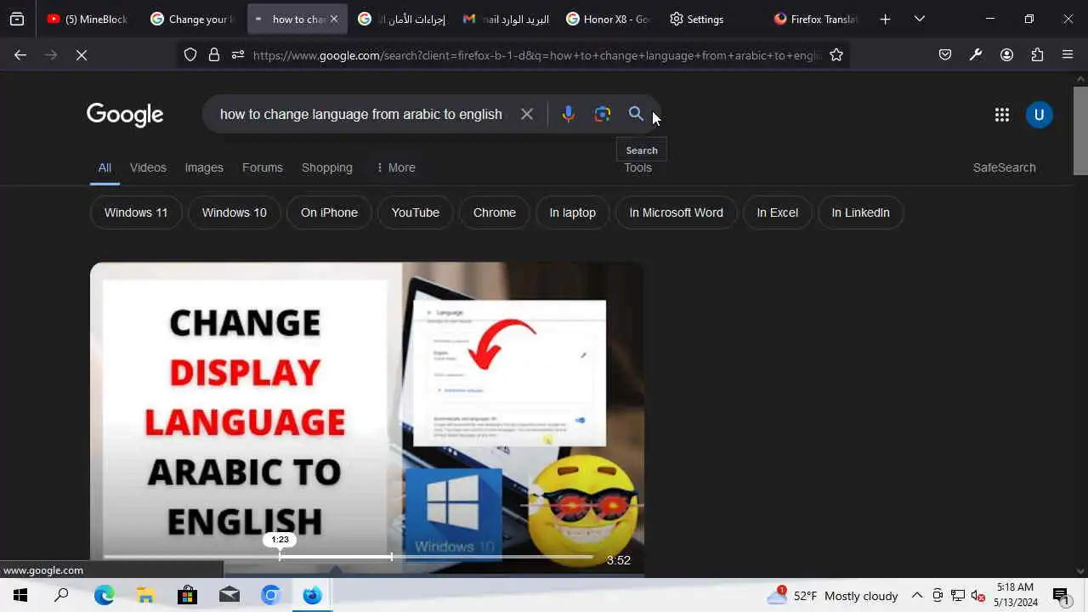
Task: Select the All results tab
Action: pyautogui.click(x=105, y=167)
